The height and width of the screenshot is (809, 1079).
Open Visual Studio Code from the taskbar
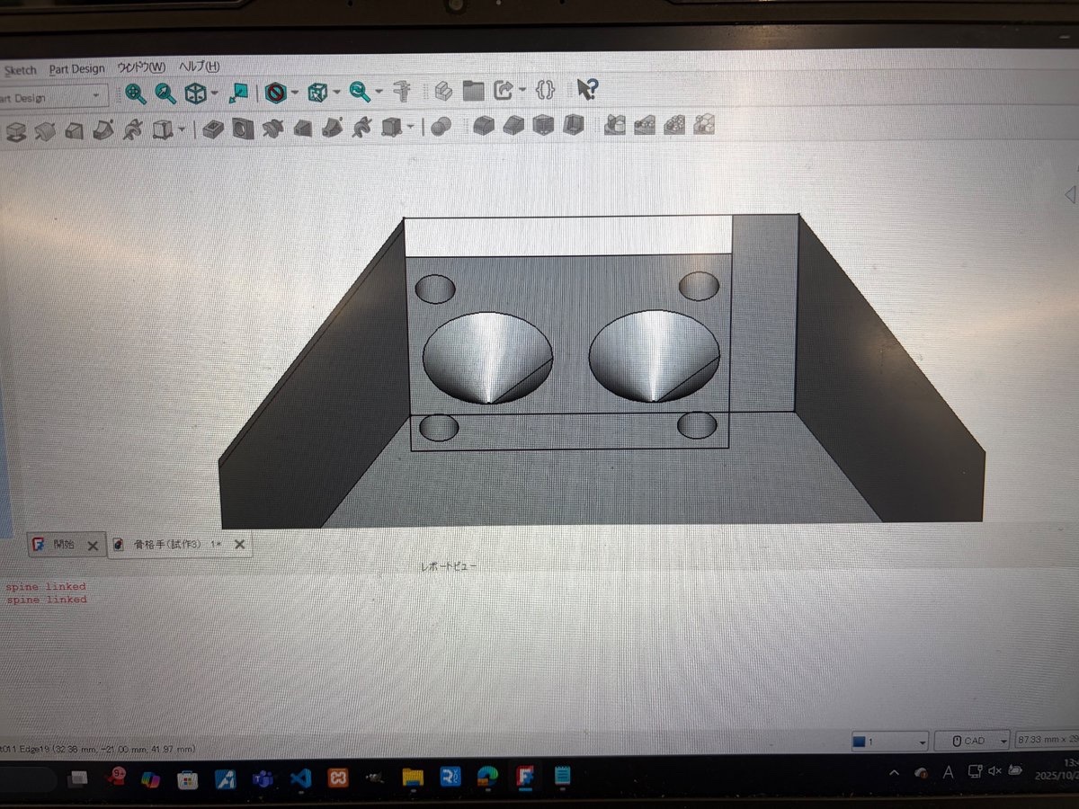pos(300,777)
